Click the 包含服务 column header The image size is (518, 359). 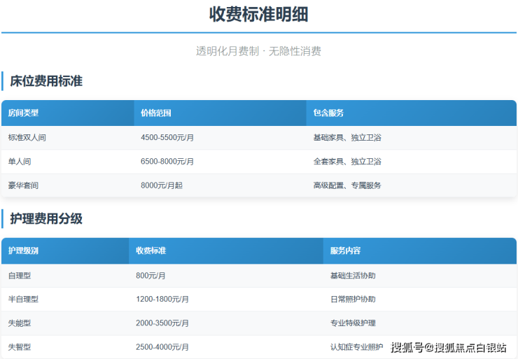[328, 113]
